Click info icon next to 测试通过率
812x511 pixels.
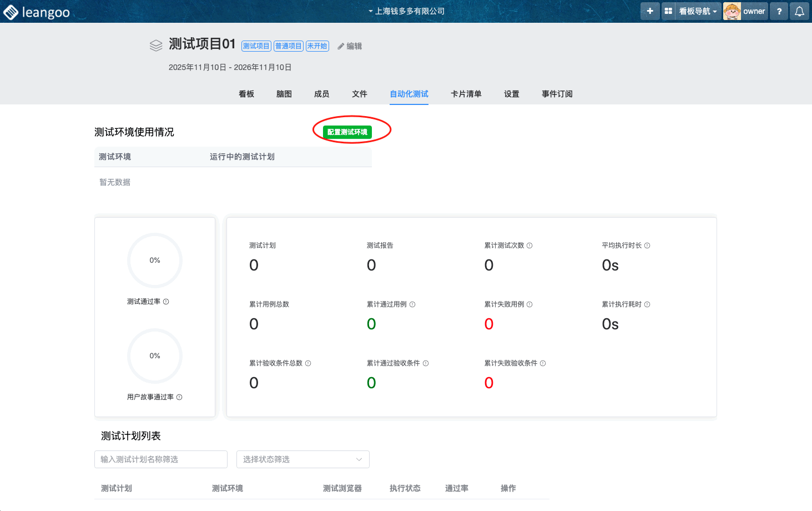(166, 302)
